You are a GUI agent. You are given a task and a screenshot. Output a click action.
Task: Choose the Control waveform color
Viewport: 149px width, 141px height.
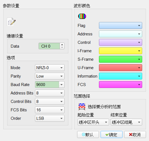point(121,42)
